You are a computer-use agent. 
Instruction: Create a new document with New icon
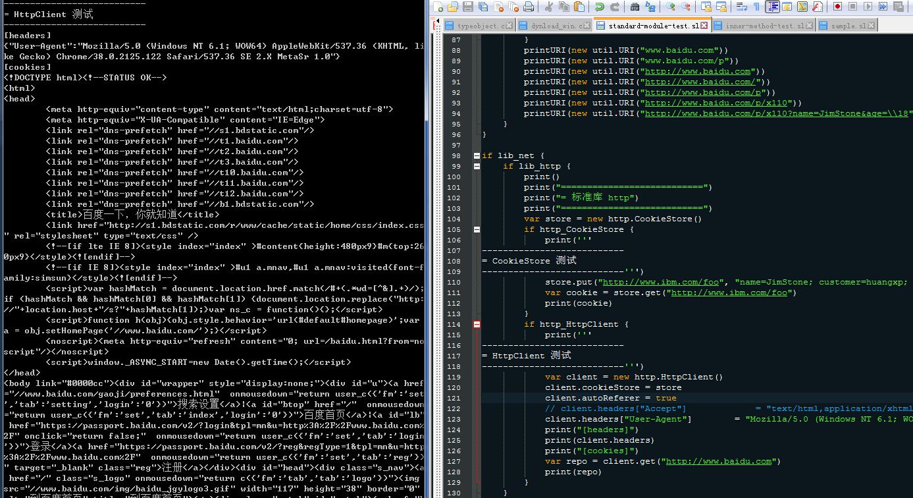(437, 7)
